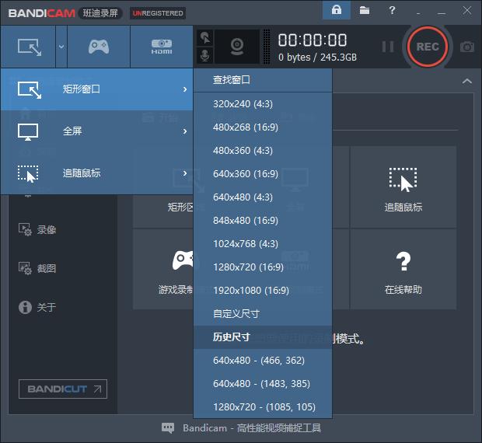Click 追随鼠标 tile in main panel
This screenshot has height=443, width=482.
[x=403, y=187]
